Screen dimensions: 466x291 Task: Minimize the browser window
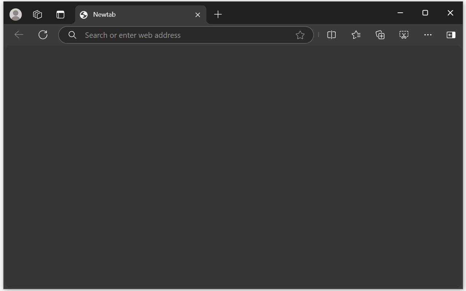coord(400,13)
